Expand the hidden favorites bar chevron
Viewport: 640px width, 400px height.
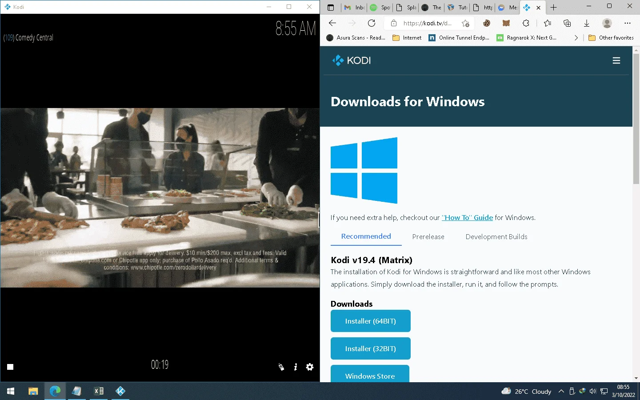[576, 38]
